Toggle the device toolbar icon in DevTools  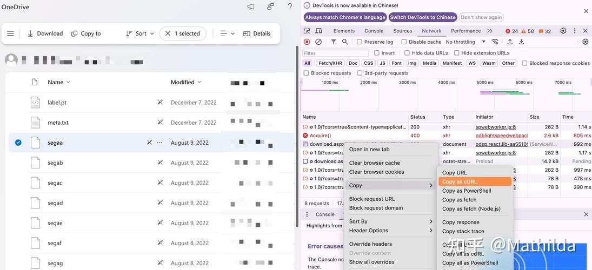pos(318,31)
